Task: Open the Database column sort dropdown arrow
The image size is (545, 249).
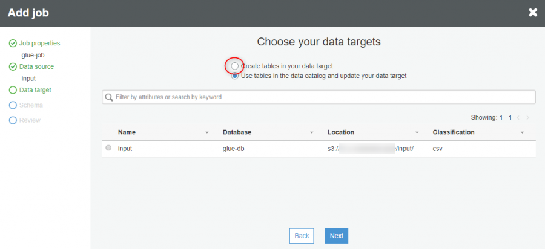Action: (x=312, y=132)
